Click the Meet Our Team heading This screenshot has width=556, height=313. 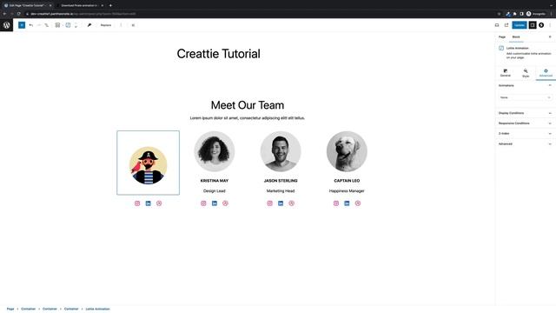tap(248, 105)
